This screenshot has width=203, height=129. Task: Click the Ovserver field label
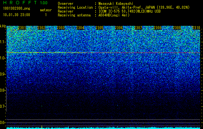point(66,4)
